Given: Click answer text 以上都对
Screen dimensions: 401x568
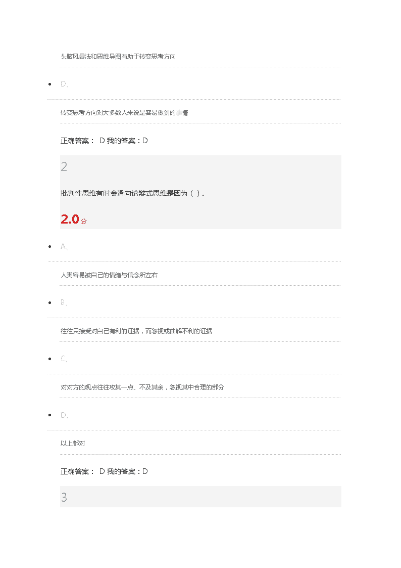Looking at the screenshot, I should point(73,444).
